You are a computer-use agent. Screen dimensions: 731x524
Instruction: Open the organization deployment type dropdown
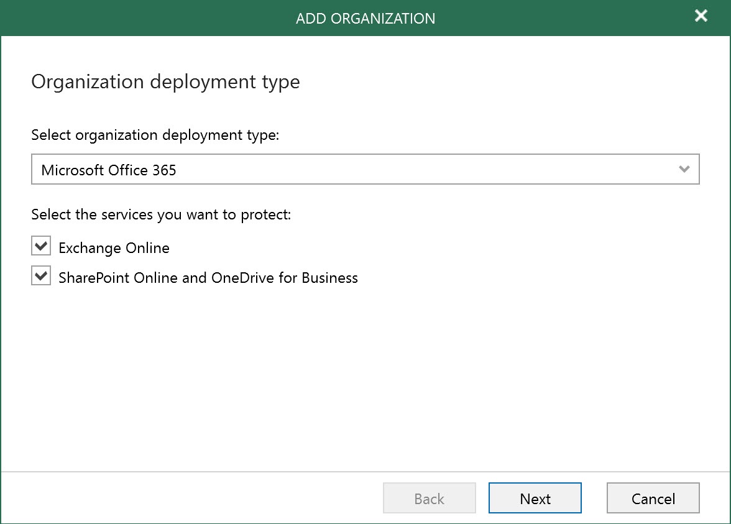(x=365, y=169)
